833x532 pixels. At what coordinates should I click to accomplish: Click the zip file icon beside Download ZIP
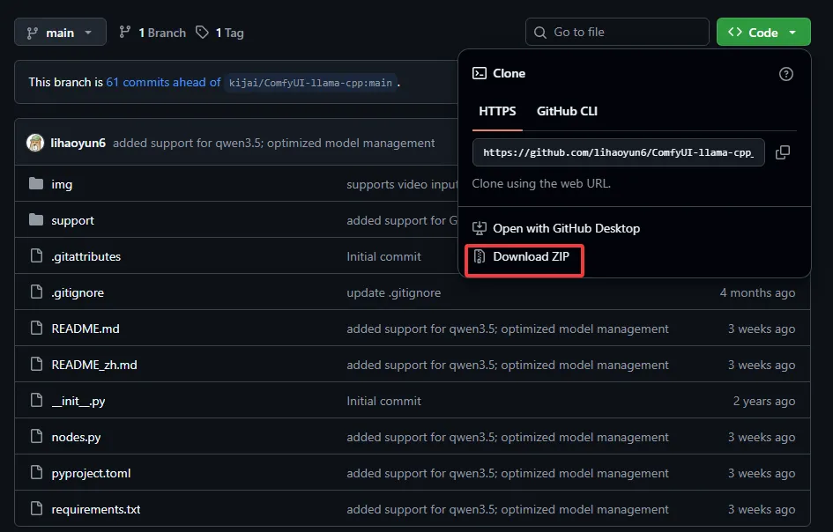480,257
